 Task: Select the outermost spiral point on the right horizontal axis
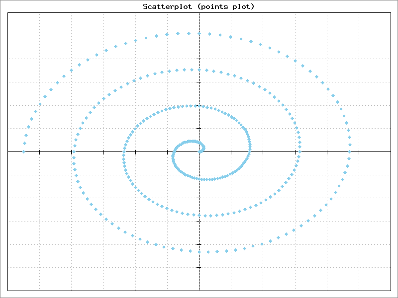(349, 151)
